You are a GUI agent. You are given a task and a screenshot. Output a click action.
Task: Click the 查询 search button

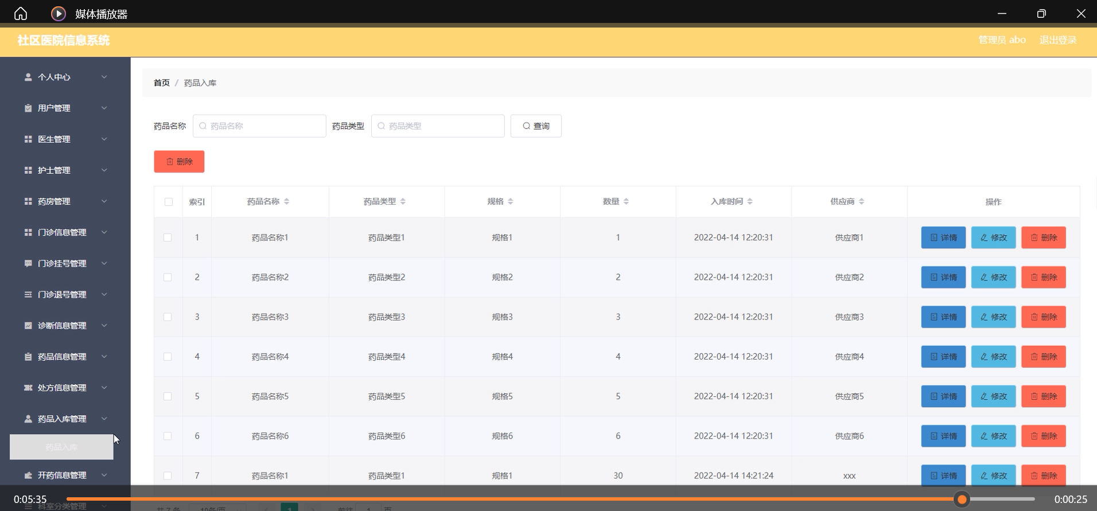(x=536, y=126)
